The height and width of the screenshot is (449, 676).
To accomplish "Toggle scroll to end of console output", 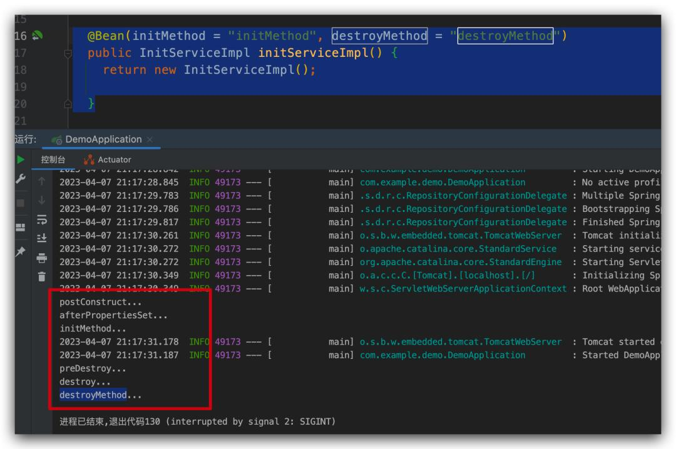I will 42,238.
